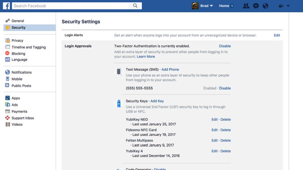Open the Privacy Shortcuts lock icon
The width and height of the screenshot is (303, 170).
click(281, 6)
